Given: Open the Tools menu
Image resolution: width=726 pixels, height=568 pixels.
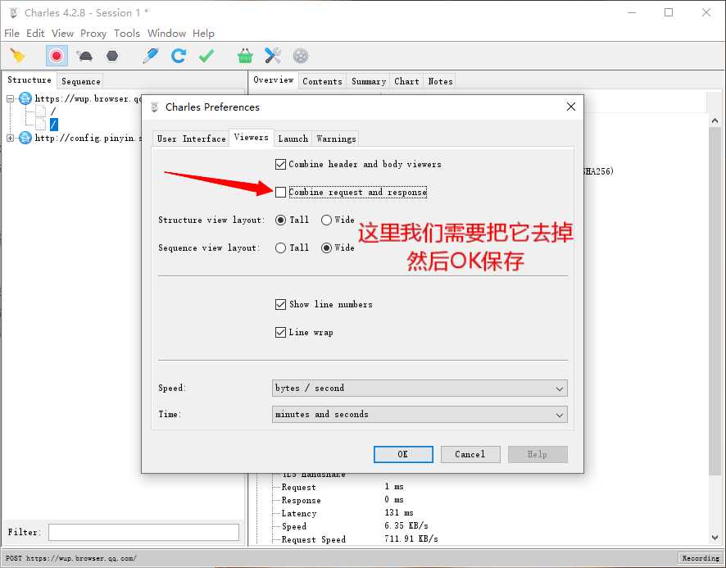Looking at the screenshot, I should (x=127, y=34).
